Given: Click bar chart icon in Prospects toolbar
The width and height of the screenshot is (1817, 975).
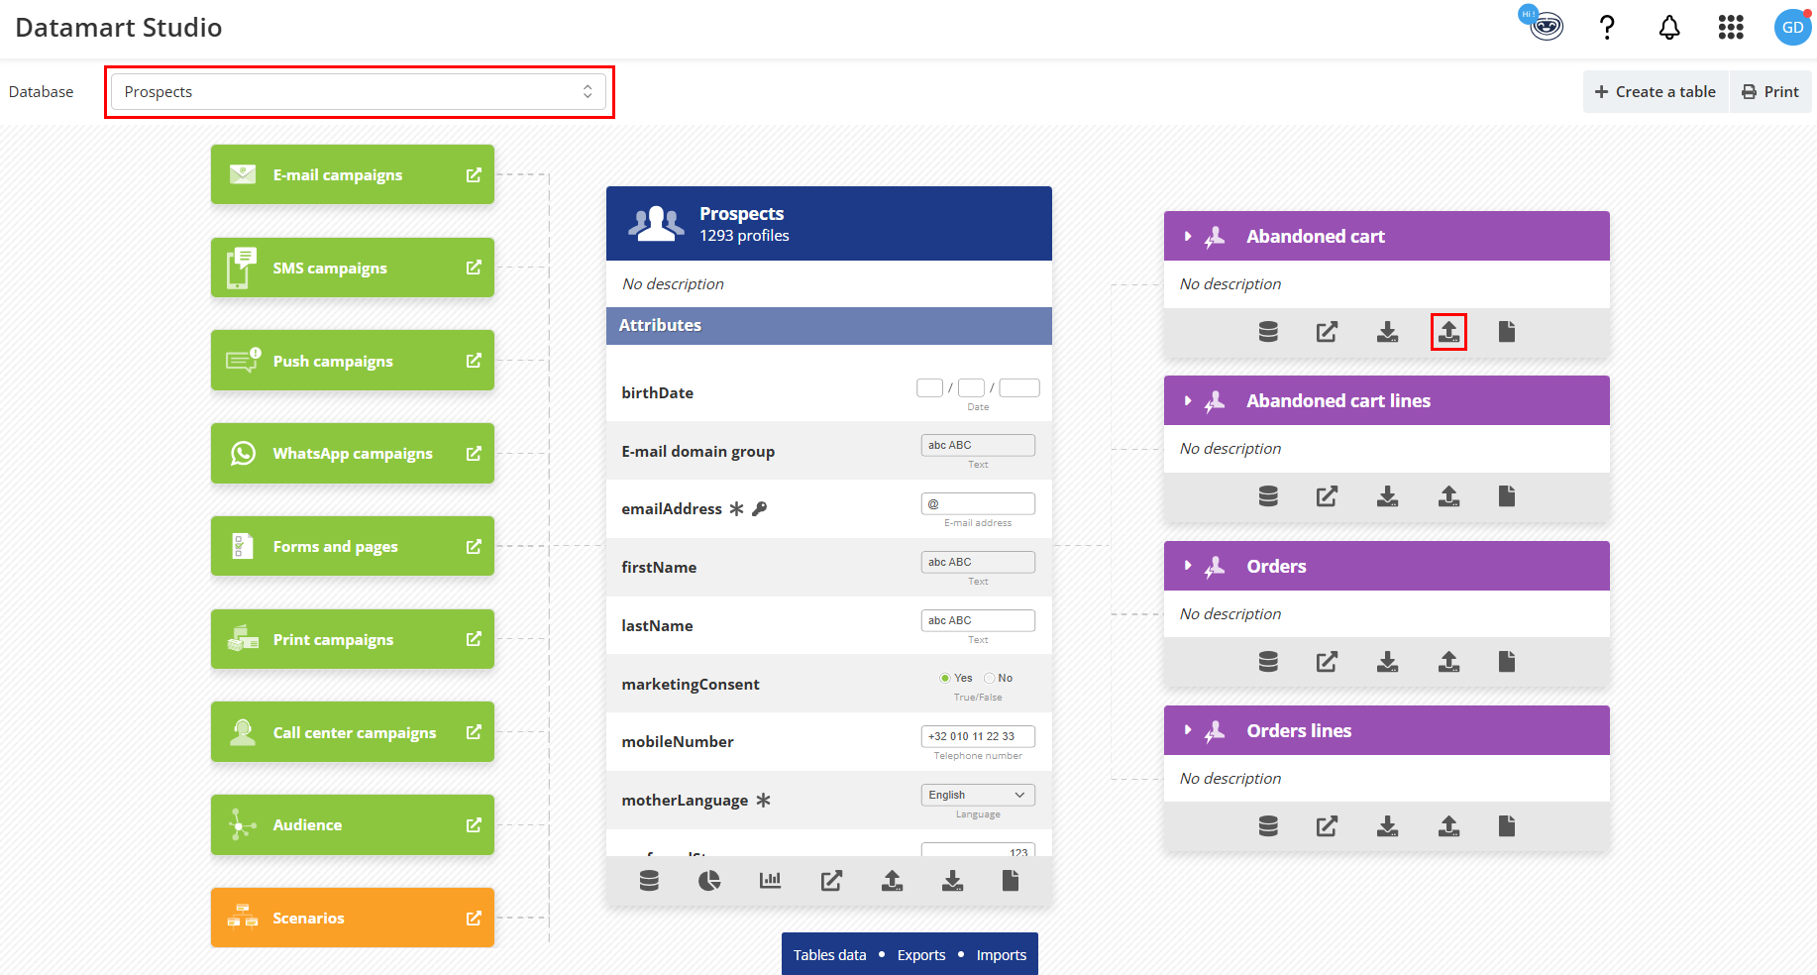Looking at the screenshot, I should pyautogui.click(x=770, y=881).
